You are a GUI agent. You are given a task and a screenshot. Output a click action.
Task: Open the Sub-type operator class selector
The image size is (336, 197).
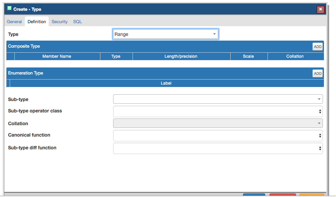218,111
